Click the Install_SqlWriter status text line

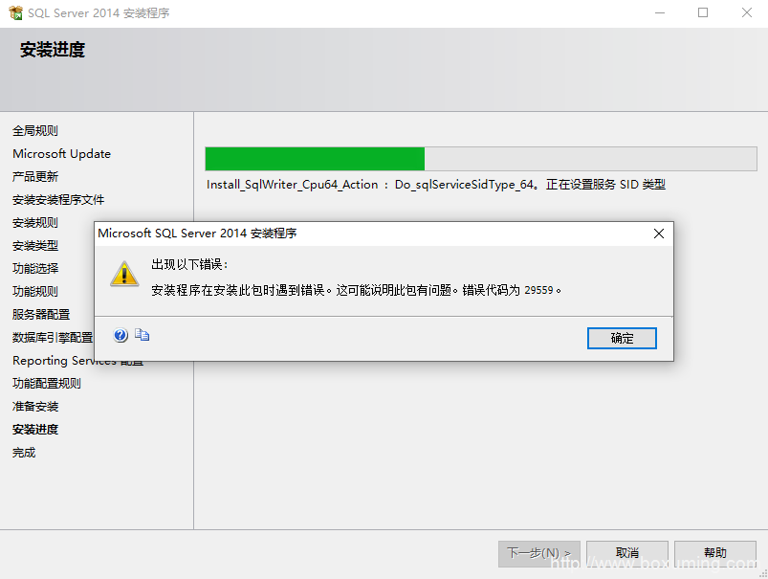click(x=436, y=185)
